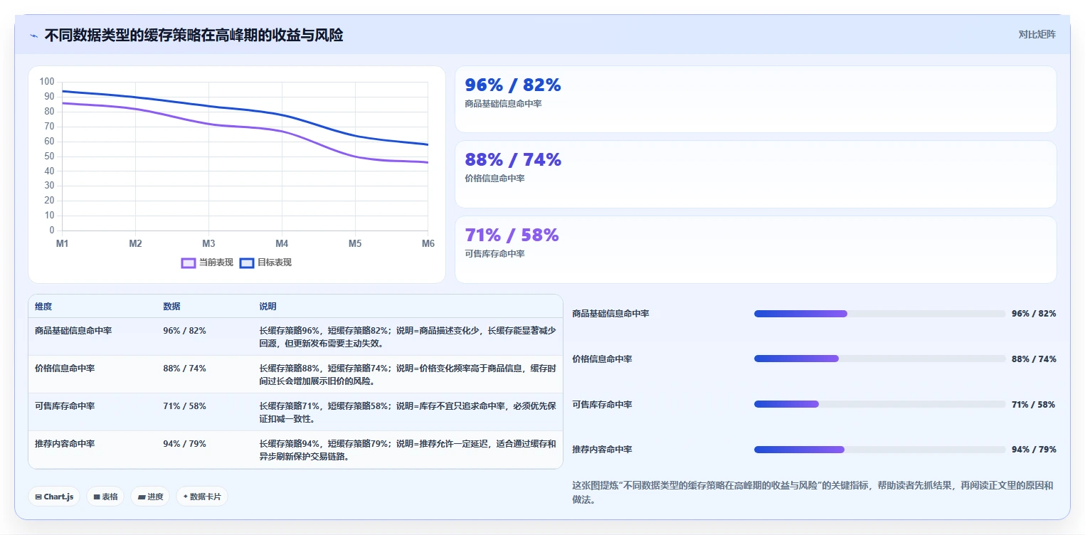Select the Chart.js chip

click(x=54, y=497)
